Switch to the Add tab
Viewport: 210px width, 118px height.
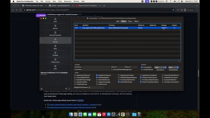(118, 21)
